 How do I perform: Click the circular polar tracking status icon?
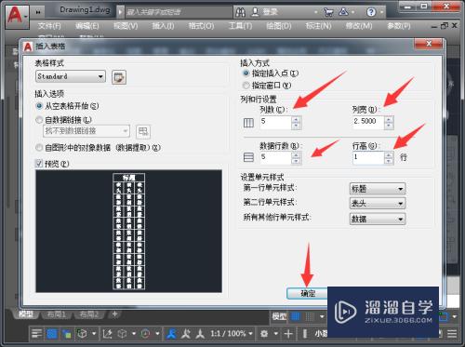point(145,334)
